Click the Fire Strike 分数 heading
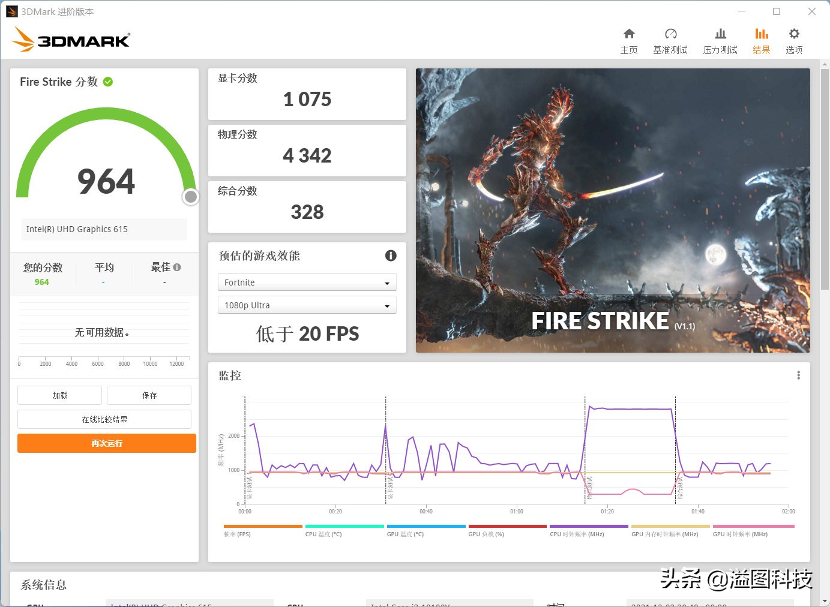830x607 pixels. coord(59,82)
